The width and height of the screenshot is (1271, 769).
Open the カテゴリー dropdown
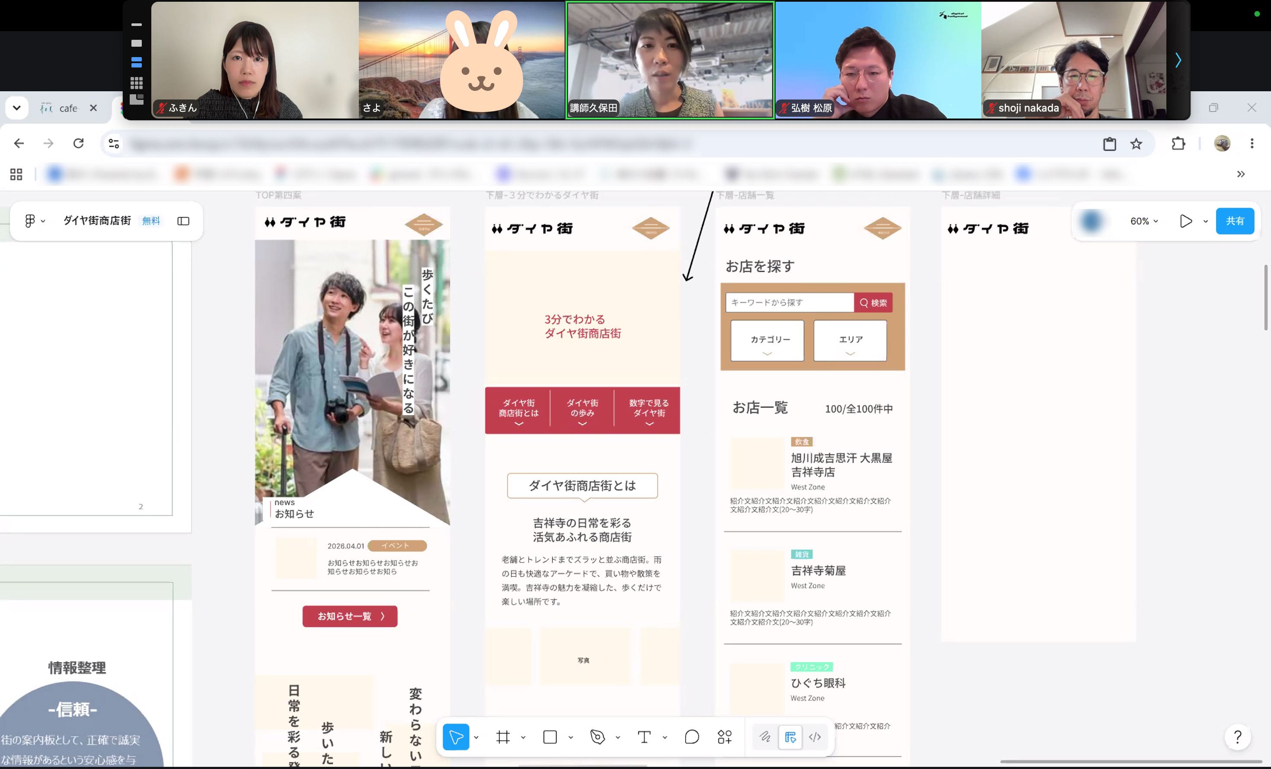tap(767, 341)
